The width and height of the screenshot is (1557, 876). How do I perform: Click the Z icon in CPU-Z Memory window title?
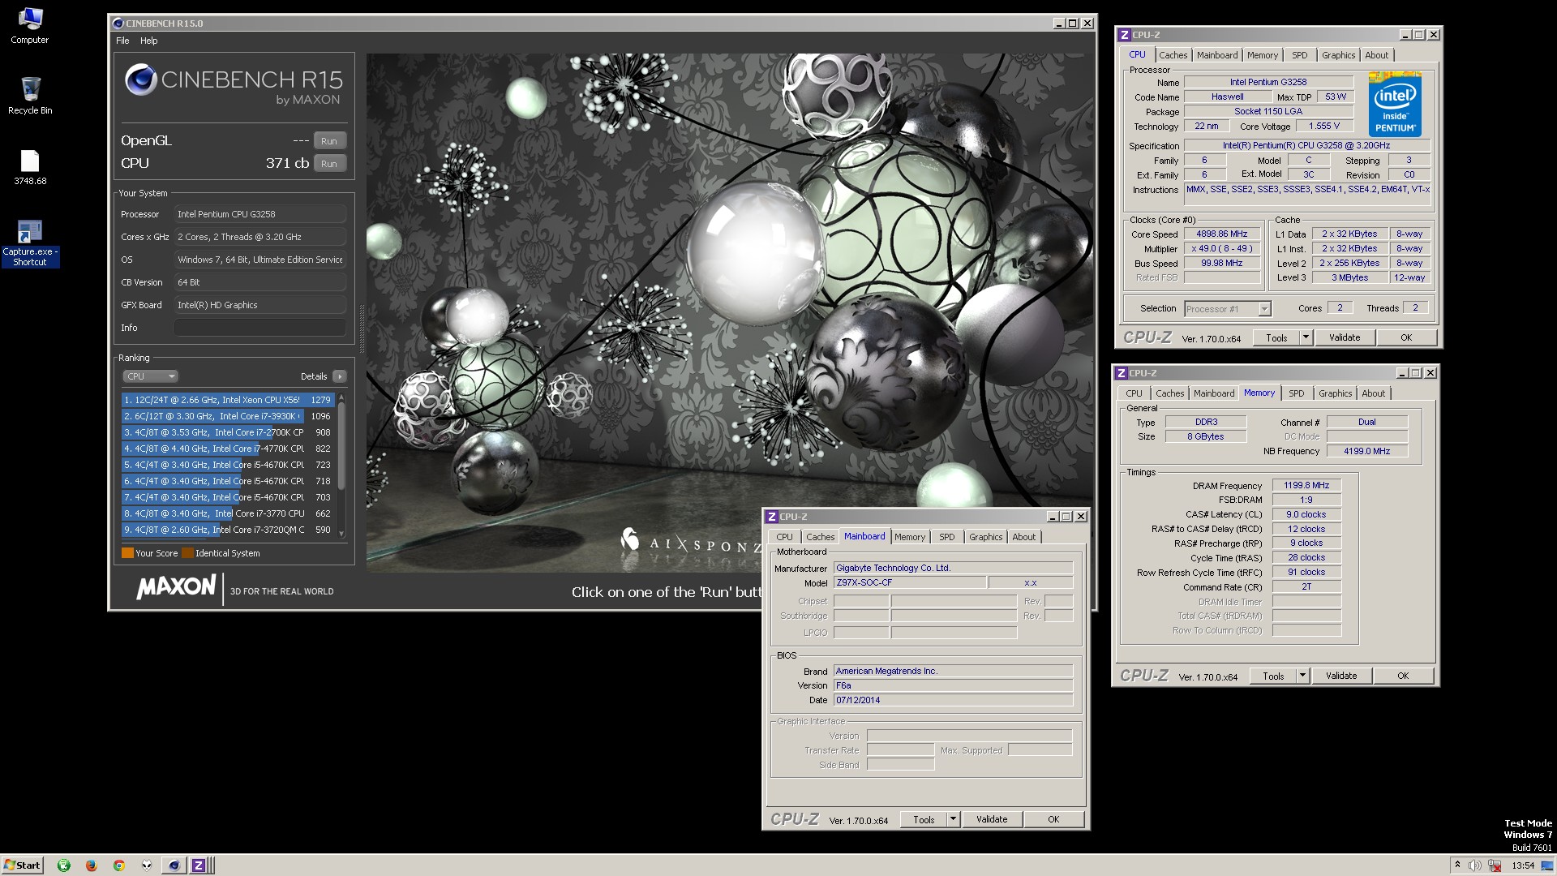tap(1121, 373)
